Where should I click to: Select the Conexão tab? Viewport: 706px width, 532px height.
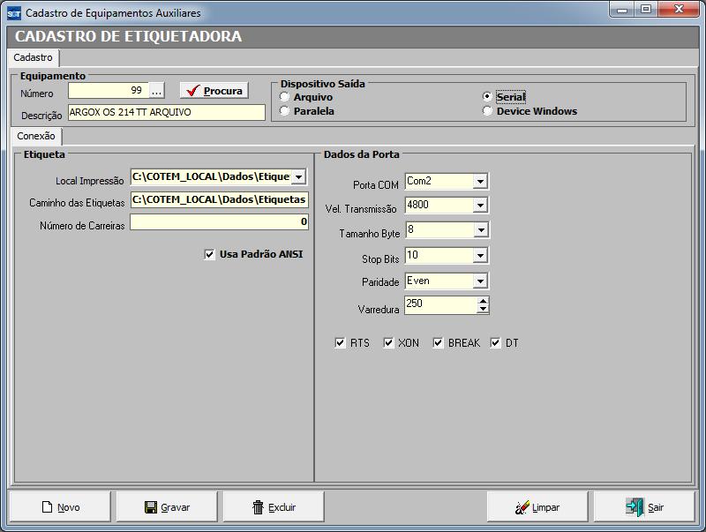click(x=36, y=137)
